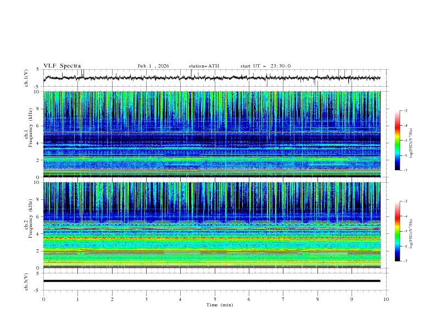Click the "-7" label on ch.2 color bar
Screen dimensions: 435x336
[405, 261]
